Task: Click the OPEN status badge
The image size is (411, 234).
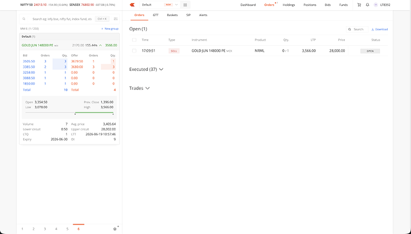Action: tap(370, 51)
